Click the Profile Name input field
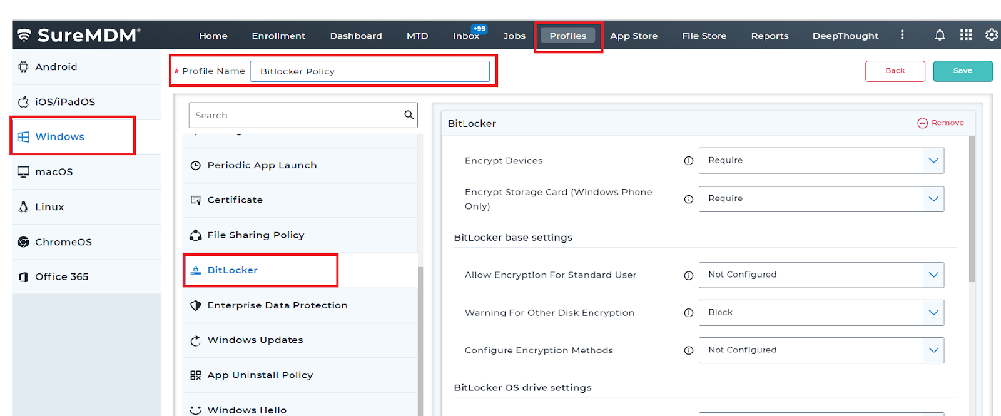Viewport: 1001px width, 416px height. pos(370,71)
